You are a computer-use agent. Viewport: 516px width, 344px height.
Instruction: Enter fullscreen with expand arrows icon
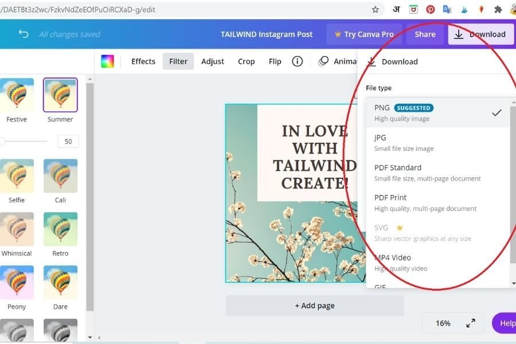(471, 323)
